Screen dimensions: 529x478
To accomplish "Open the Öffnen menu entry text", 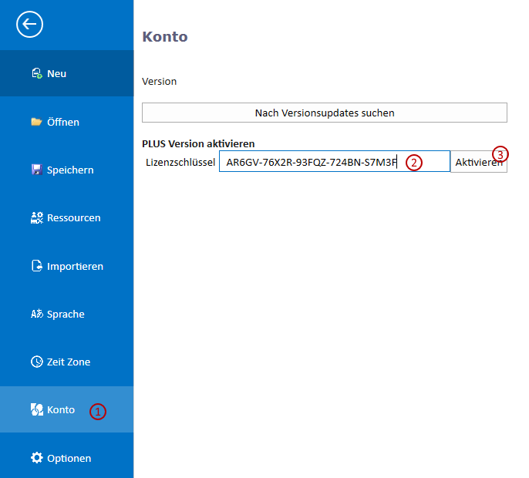I will [x=63, y=122].
